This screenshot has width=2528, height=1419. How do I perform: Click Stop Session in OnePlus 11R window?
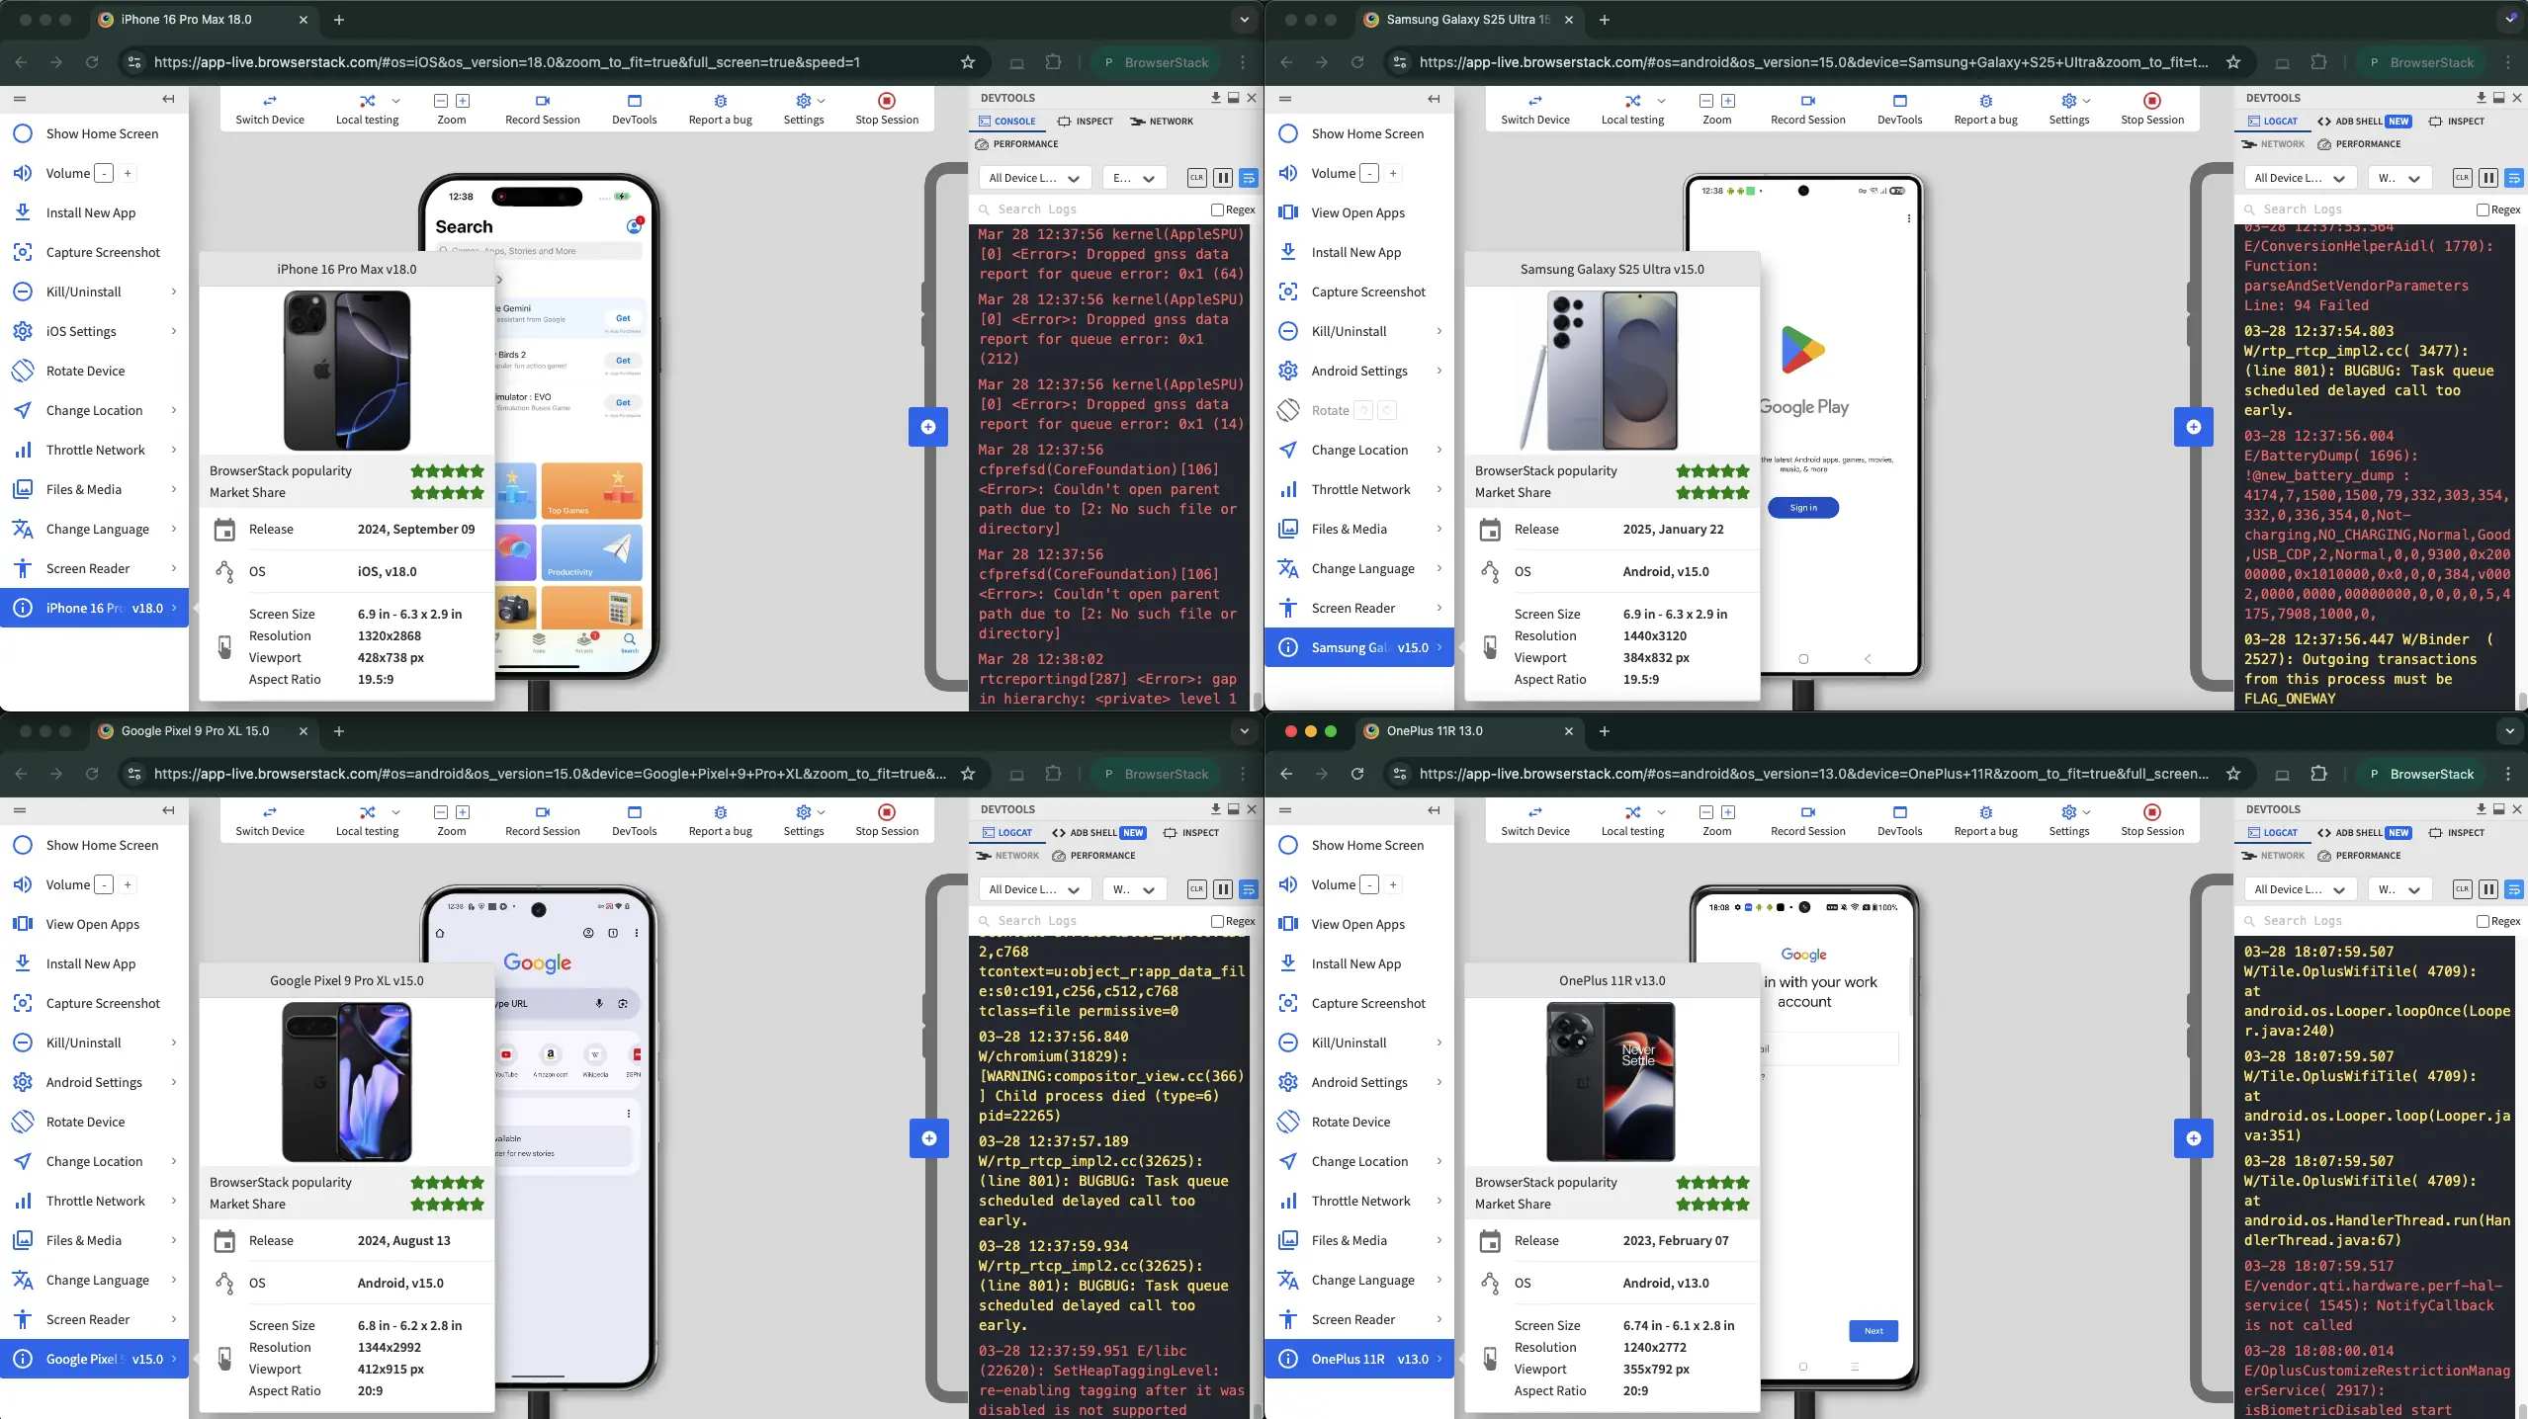(x=2151, y=820)
